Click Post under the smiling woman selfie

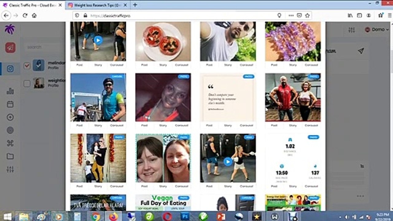144,126
